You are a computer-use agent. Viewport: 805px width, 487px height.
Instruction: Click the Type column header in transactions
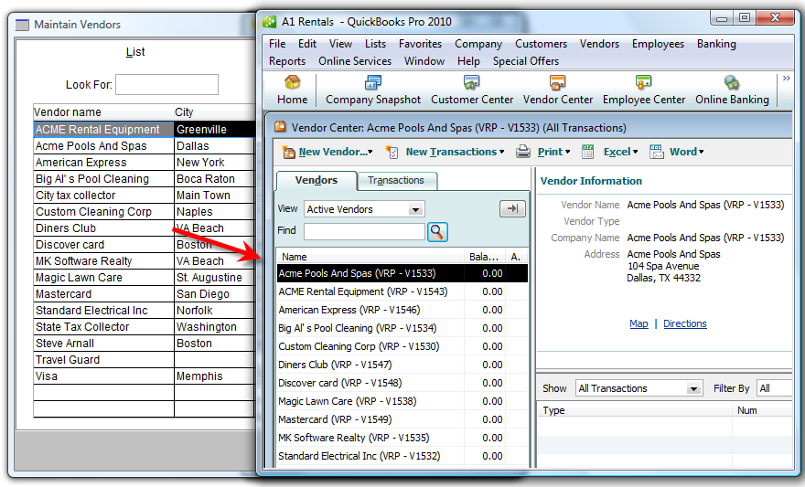click(x=635, y=410)
